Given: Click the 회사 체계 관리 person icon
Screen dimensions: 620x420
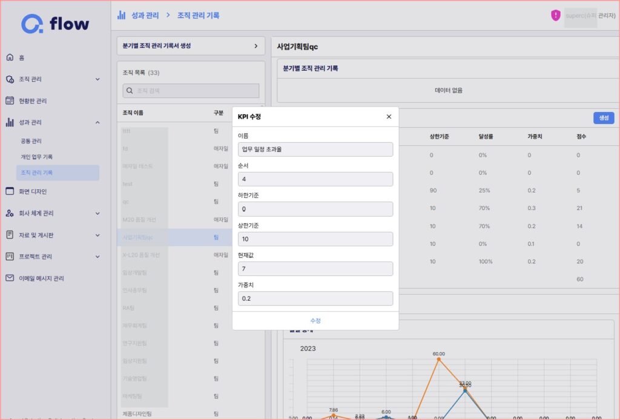Looking at the screenshot, I should click(x=10, y=214).
